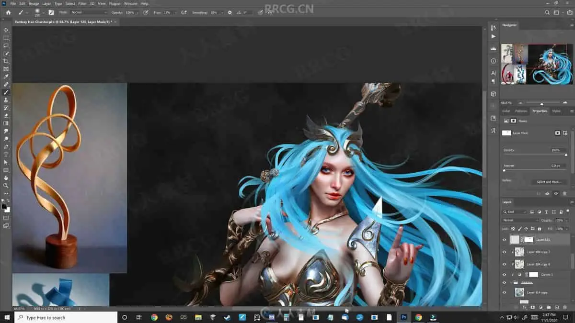
Task: Open layer blend mode Normal dropdown
Action: tap(519, 220)
